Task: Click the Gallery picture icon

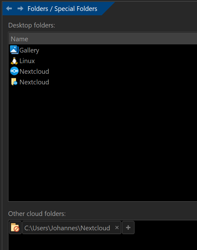Action: (14, 50)
